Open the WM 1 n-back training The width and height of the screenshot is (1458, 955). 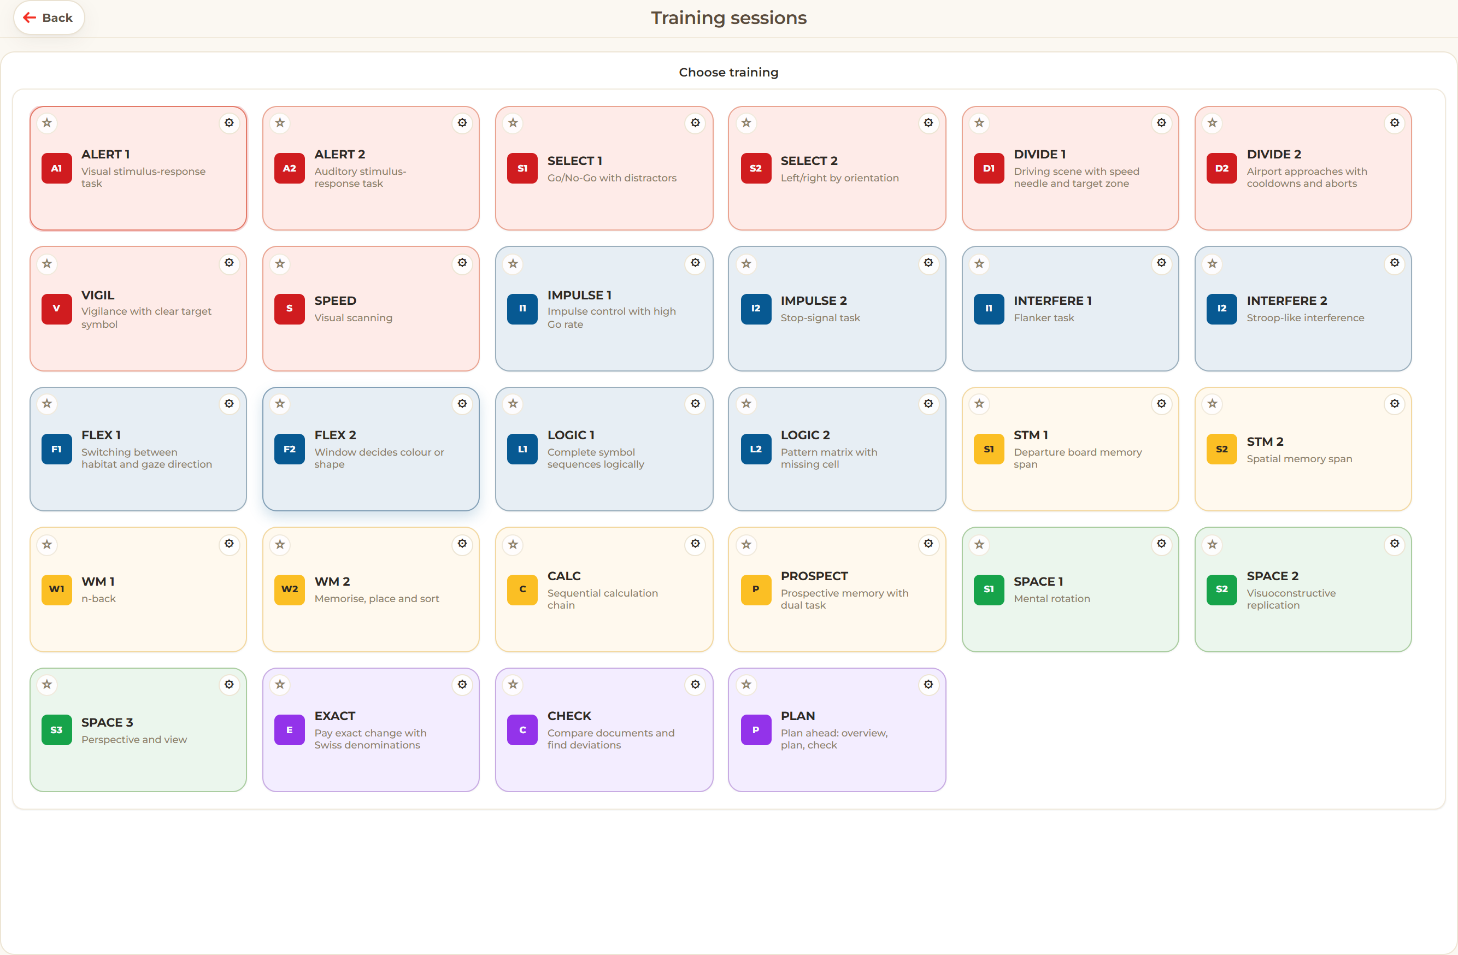pyautogui.click(x=138, y=589)
